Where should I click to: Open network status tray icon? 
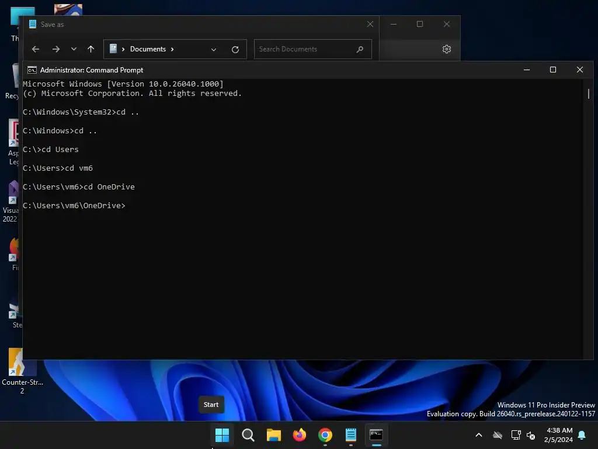click(x=516, y=435)
